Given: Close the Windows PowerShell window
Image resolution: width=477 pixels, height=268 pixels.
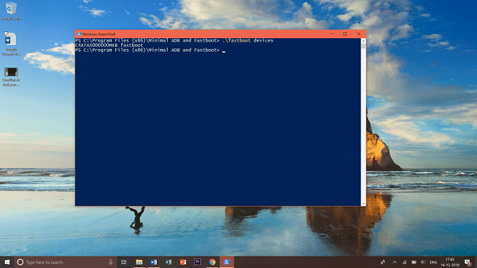Looking at the screenshot, I should pos(359,34).
